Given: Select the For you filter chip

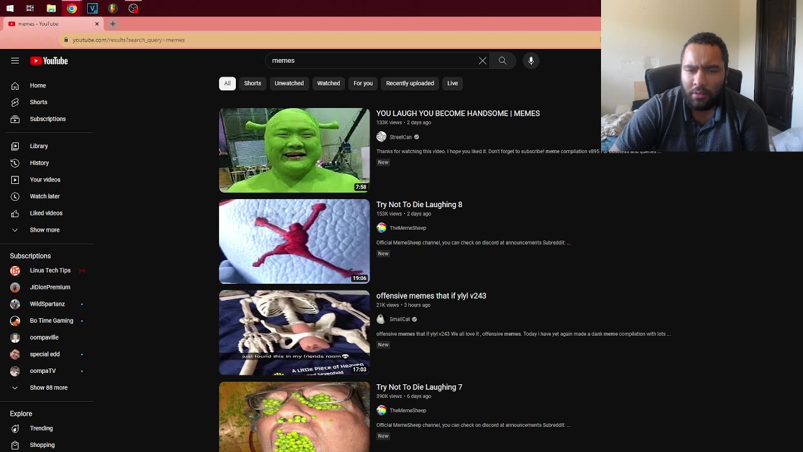Looking at the screenshot, I should 363,83.
